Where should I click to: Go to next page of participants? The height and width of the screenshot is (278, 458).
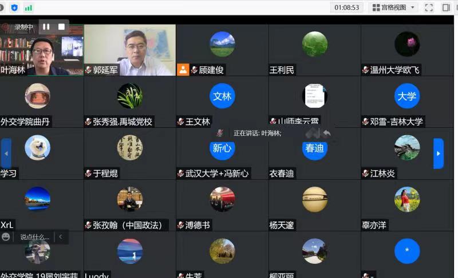pyautogui.click(x=439, y=154)
